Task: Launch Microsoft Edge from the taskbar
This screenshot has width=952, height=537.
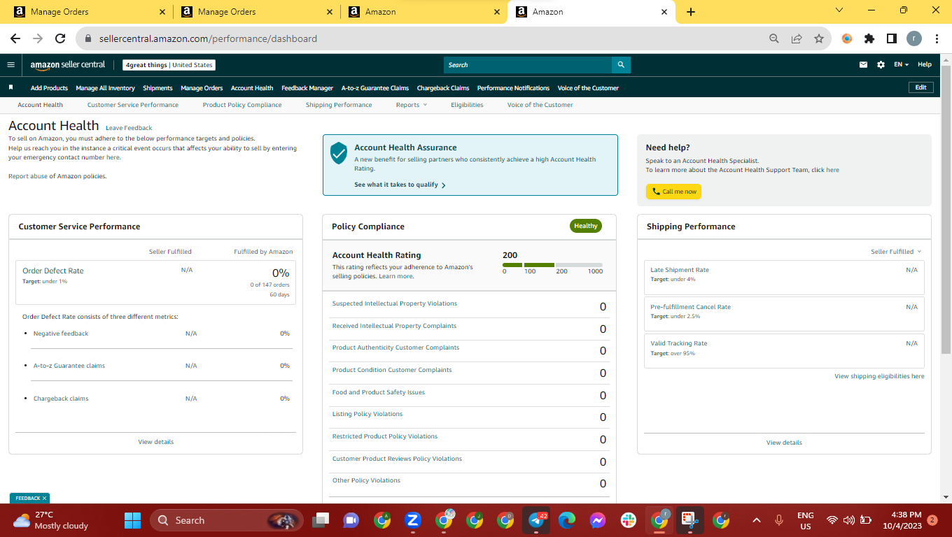Action: [567, 520]
